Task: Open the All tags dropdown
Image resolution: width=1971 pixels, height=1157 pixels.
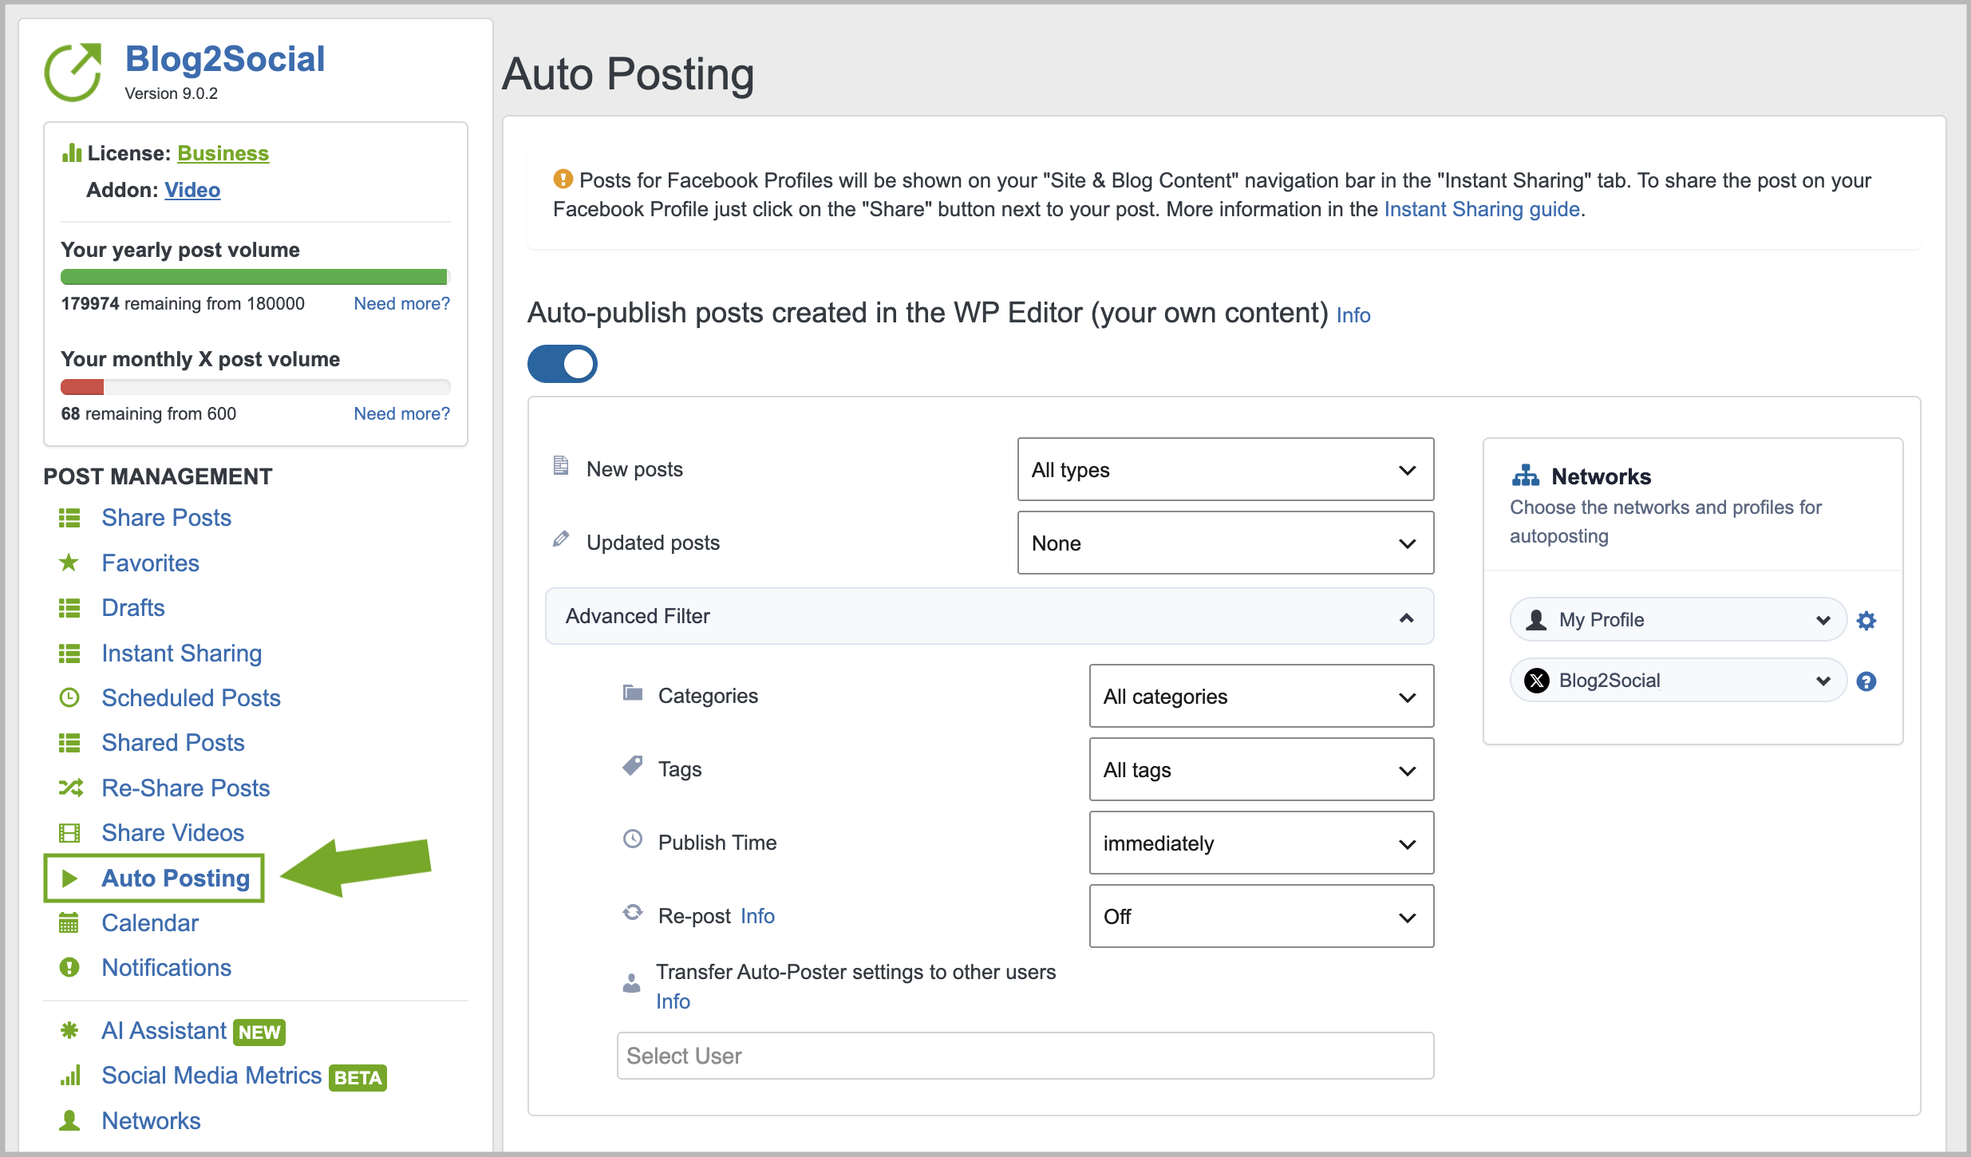Action: point(1262,769)
